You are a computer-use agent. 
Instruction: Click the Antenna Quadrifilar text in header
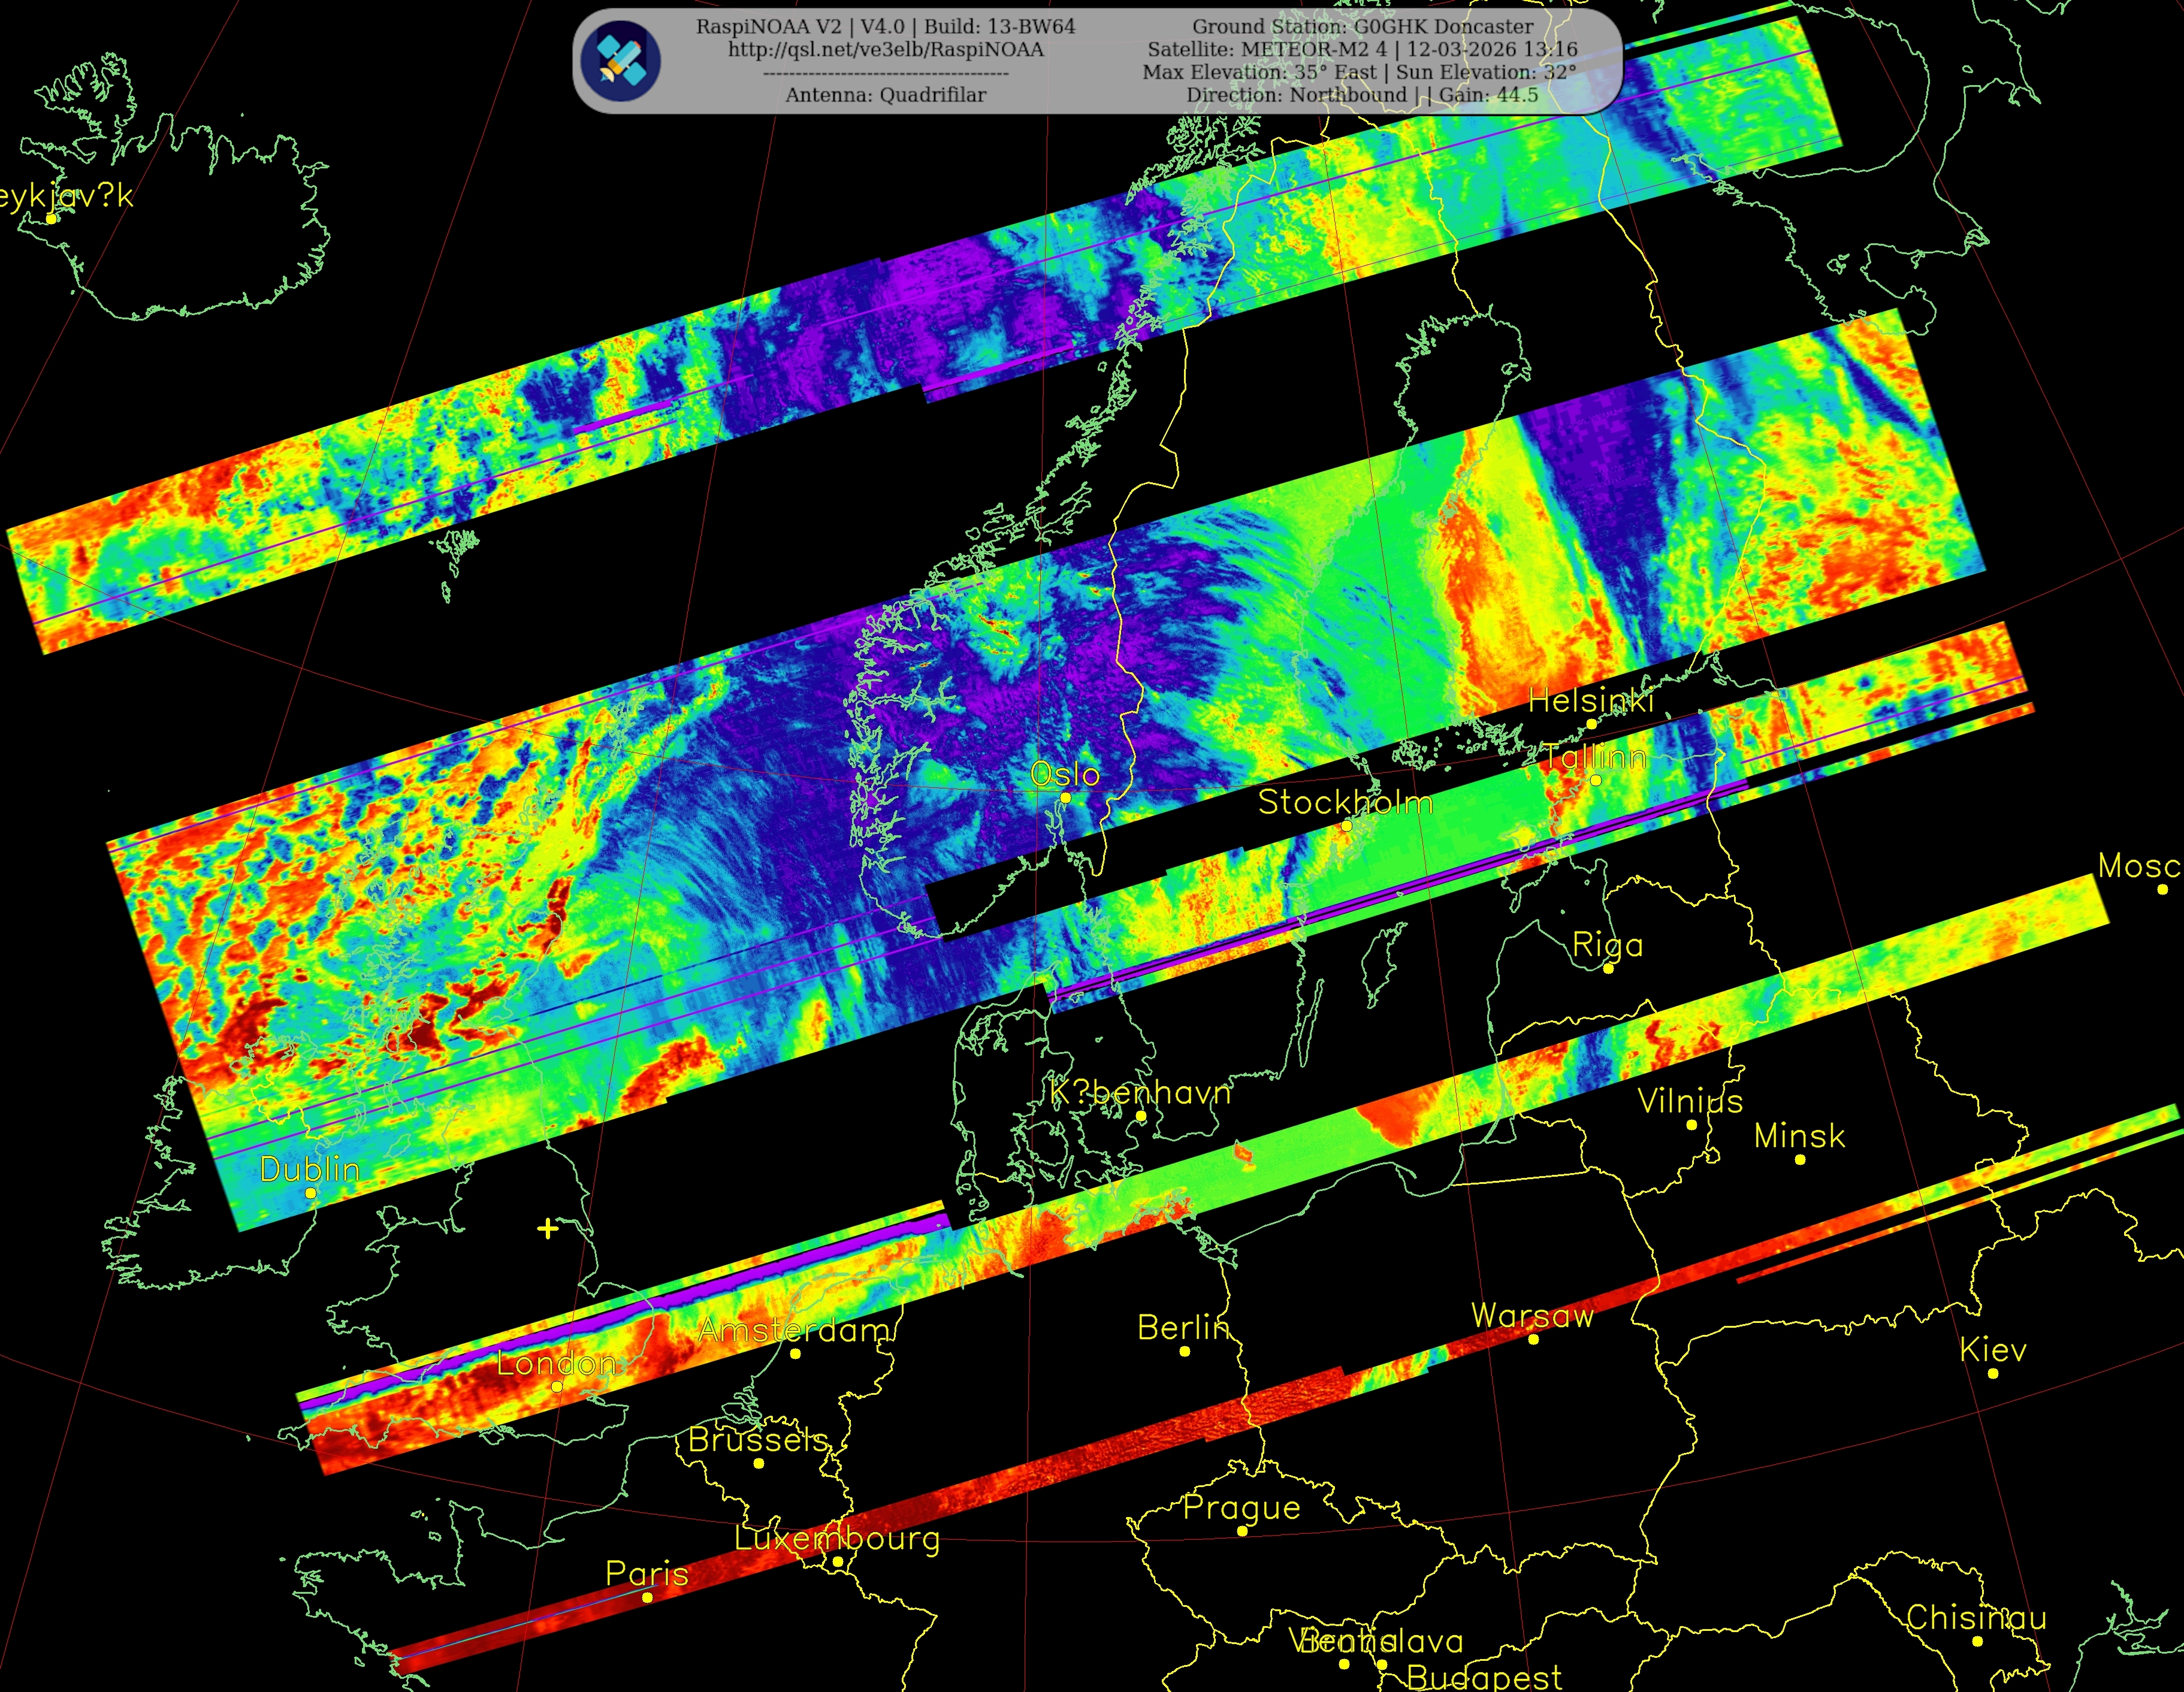[885, 95]
